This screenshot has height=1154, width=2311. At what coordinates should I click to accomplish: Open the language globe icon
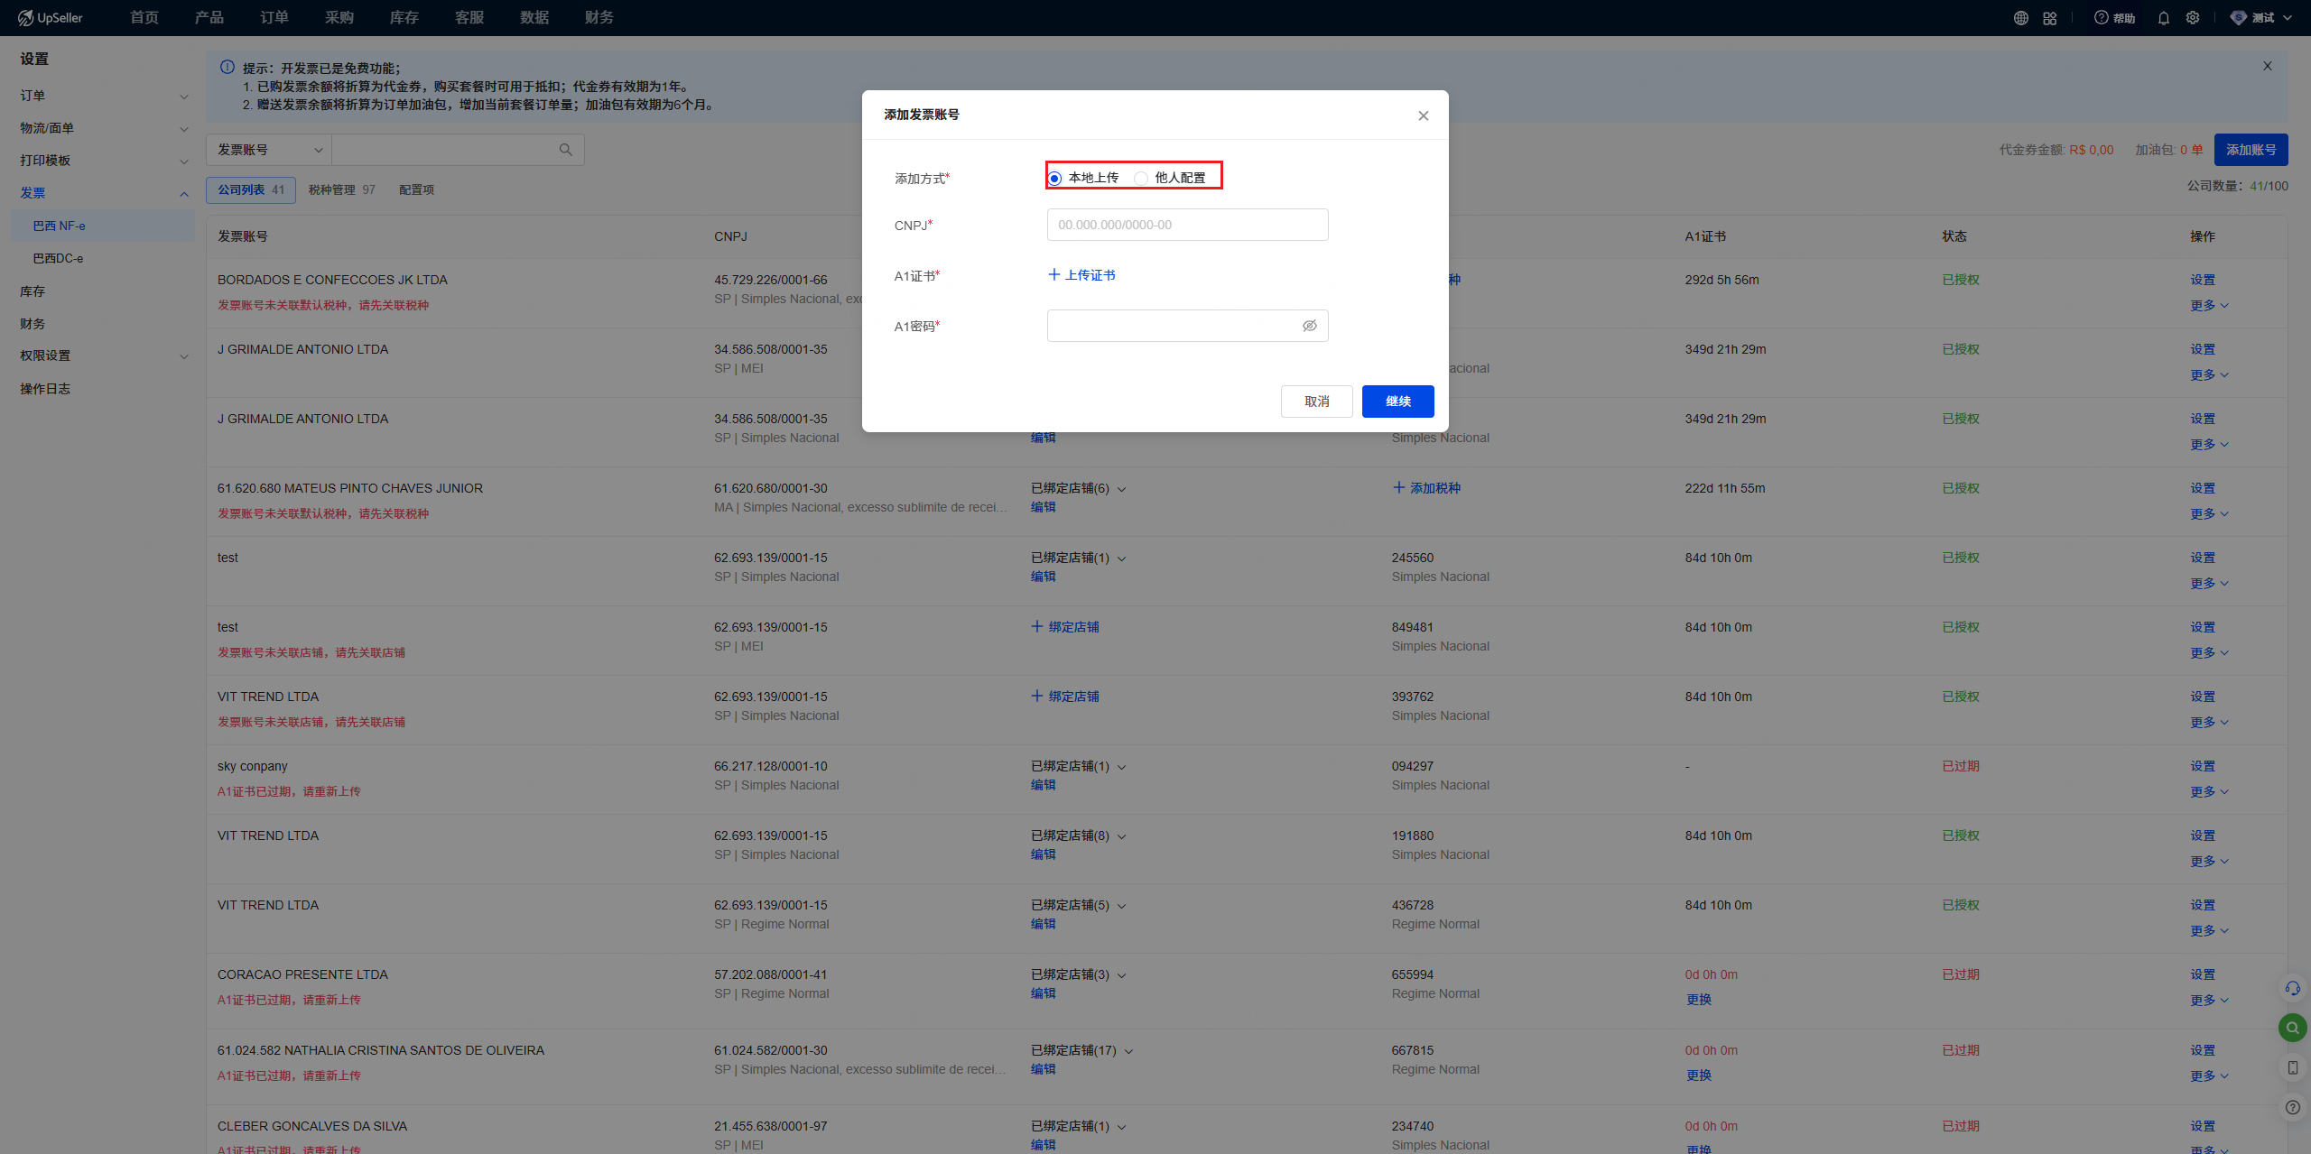click(x=2020, y=18)
